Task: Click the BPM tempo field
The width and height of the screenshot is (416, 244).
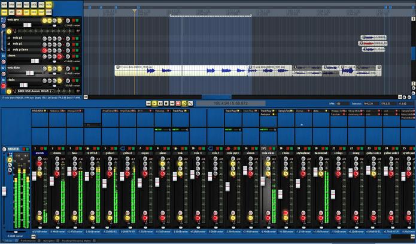Action: point(341,103)
